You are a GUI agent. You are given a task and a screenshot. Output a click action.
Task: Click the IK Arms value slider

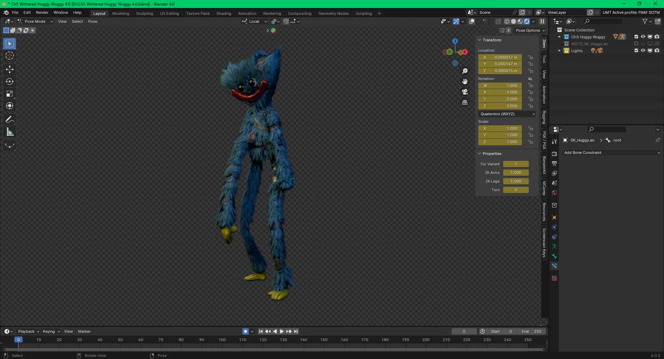515,172
